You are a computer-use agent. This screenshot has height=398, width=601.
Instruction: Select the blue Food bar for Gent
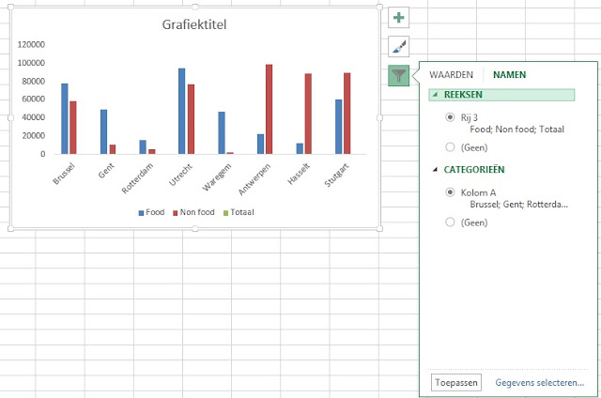click(x=103, y=131)
